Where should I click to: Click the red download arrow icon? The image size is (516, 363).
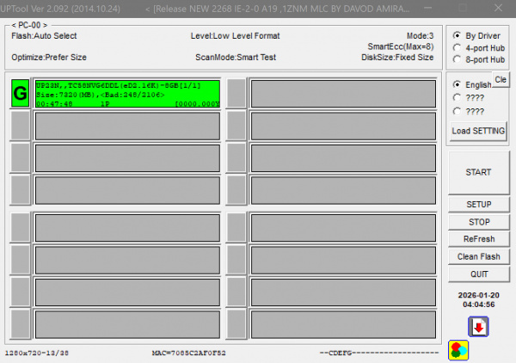(x=478, y=327)
